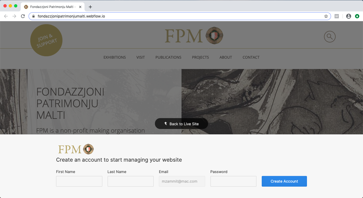Click the padlock site info icon
This screenshot has height=198, width=363.
[33, 16]
